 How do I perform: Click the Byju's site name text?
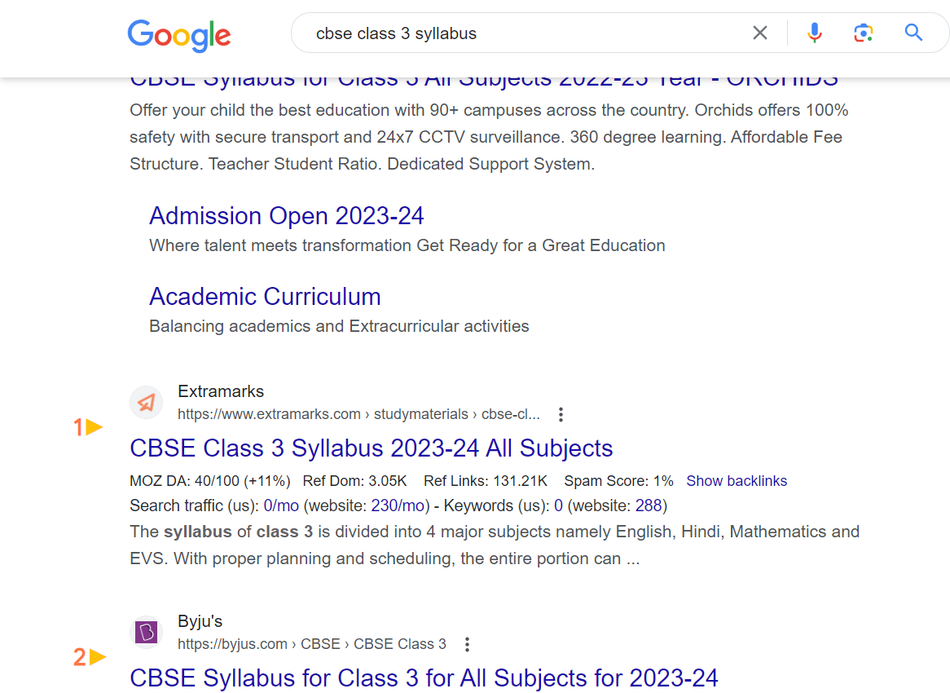tap(200, 621)
